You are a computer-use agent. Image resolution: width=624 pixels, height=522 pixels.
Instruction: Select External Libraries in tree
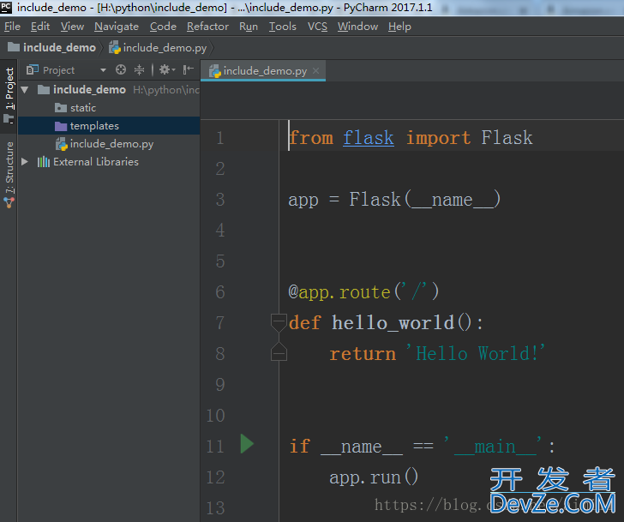(95, 161)
